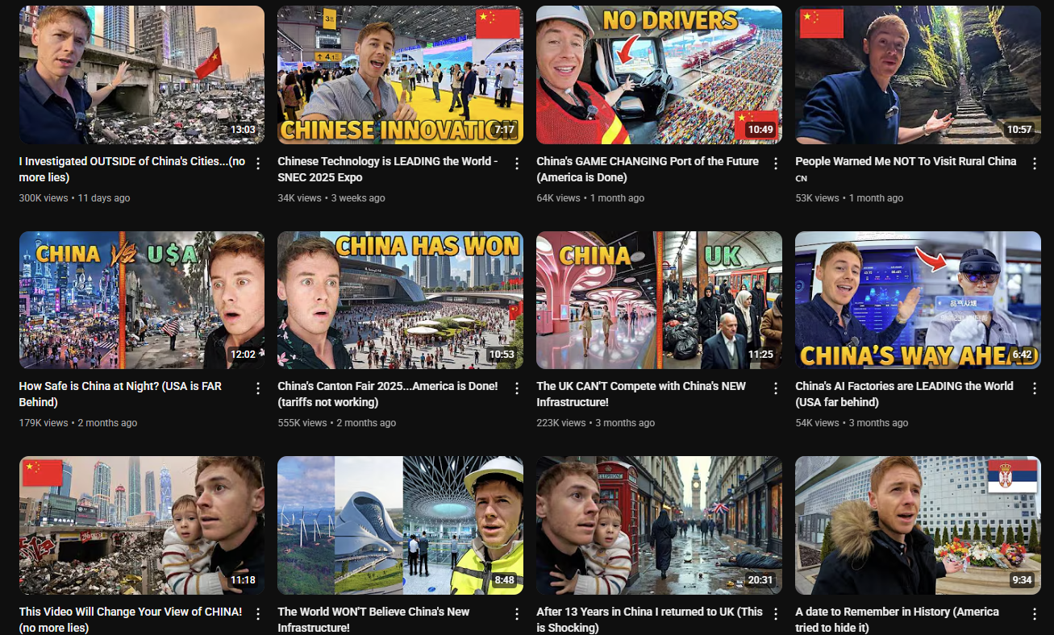Click '34K views • 3 weeks ago' text
Screen dimensions: 1054x635
click(331, 198)
